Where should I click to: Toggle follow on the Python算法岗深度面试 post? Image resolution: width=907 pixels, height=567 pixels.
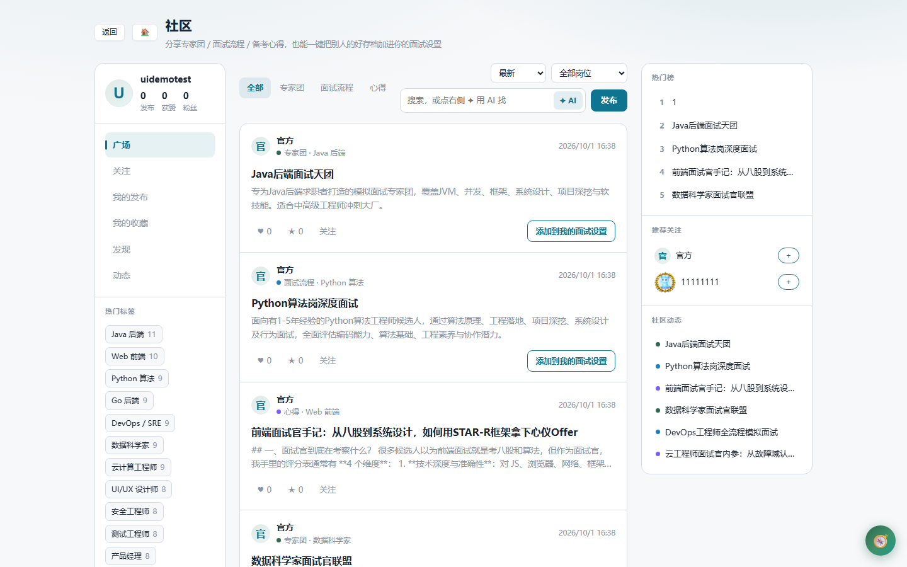pyautogui.click(x=328, y=360)
